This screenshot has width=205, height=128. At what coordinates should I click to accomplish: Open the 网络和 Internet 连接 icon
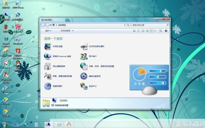[x=48, y=56]
